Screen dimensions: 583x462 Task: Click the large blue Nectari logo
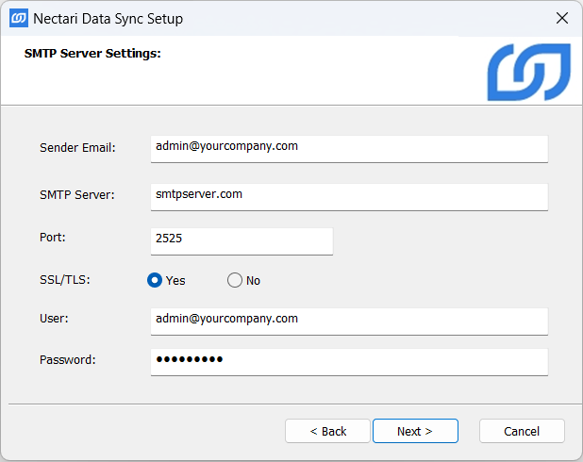(528, 73)
